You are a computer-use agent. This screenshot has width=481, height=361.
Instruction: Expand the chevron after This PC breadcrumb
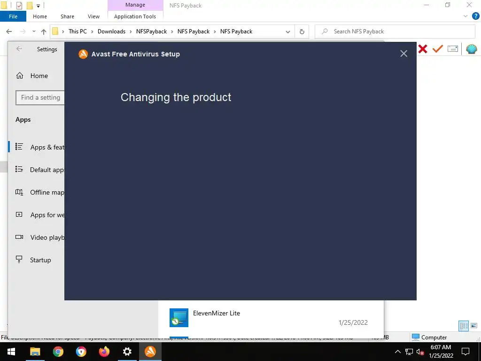(92, 31)
